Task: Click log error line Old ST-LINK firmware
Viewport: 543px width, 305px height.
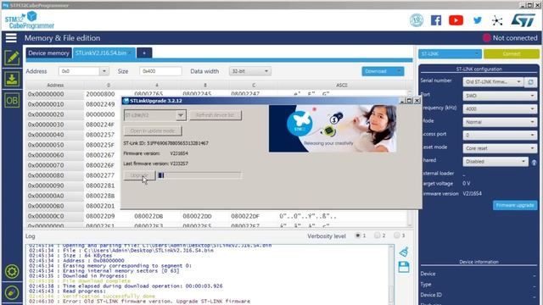Action: pyautogui.click(x=139, y=302)
